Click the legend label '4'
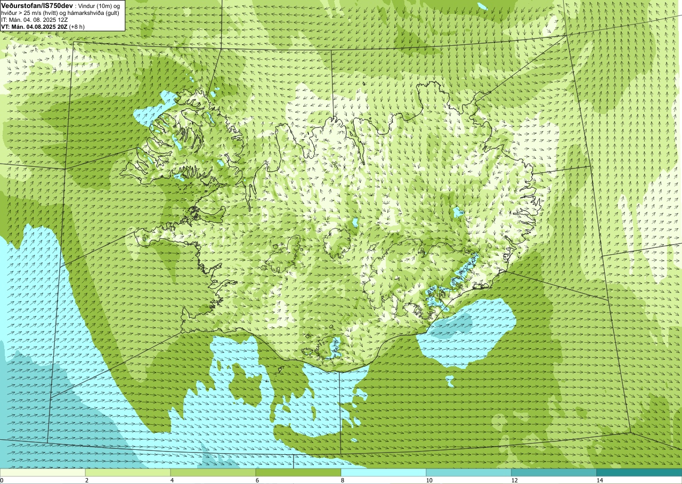 click(172, 480)
